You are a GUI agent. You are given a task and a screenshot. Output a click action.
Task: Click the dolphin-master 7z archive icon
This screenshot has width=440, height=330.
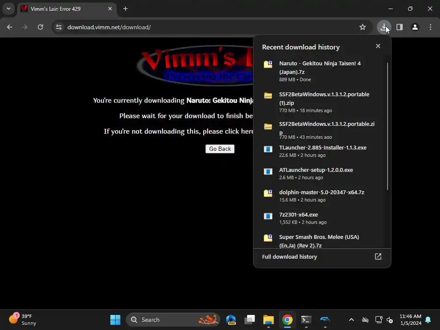pyautogui.click(x=268, y=193)
